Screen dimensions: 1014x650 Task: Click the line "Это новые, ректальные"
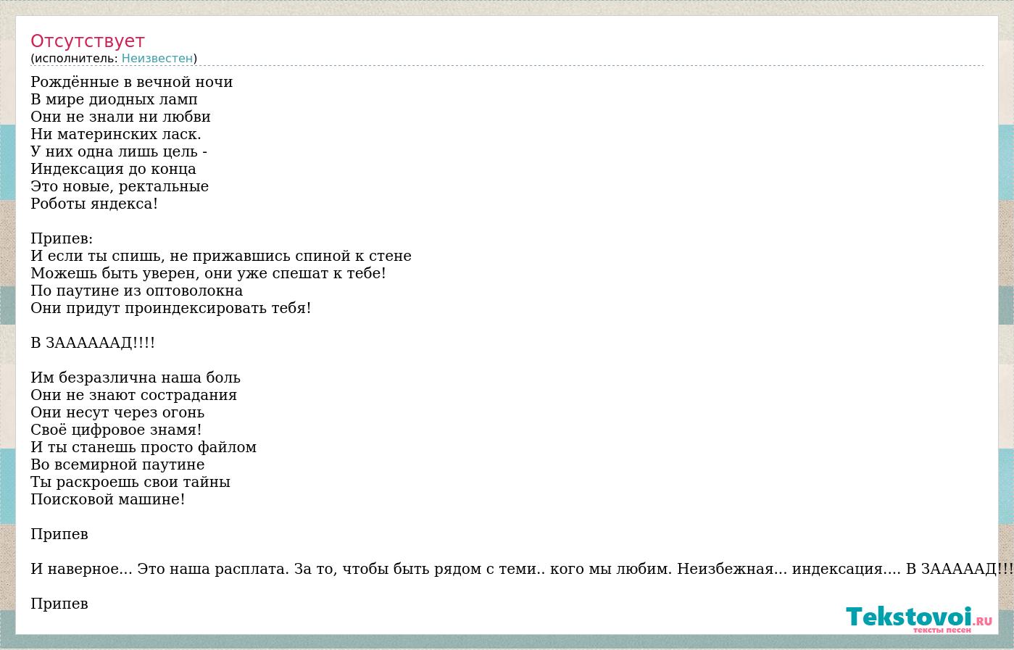pos(120,186)
